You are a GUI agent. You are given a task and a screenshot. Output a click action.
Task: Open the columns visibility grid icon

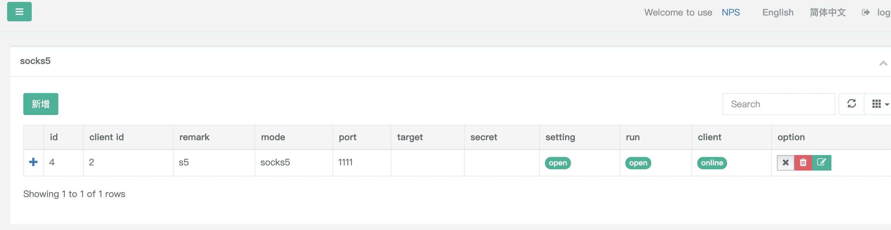[x=877, y=103]
